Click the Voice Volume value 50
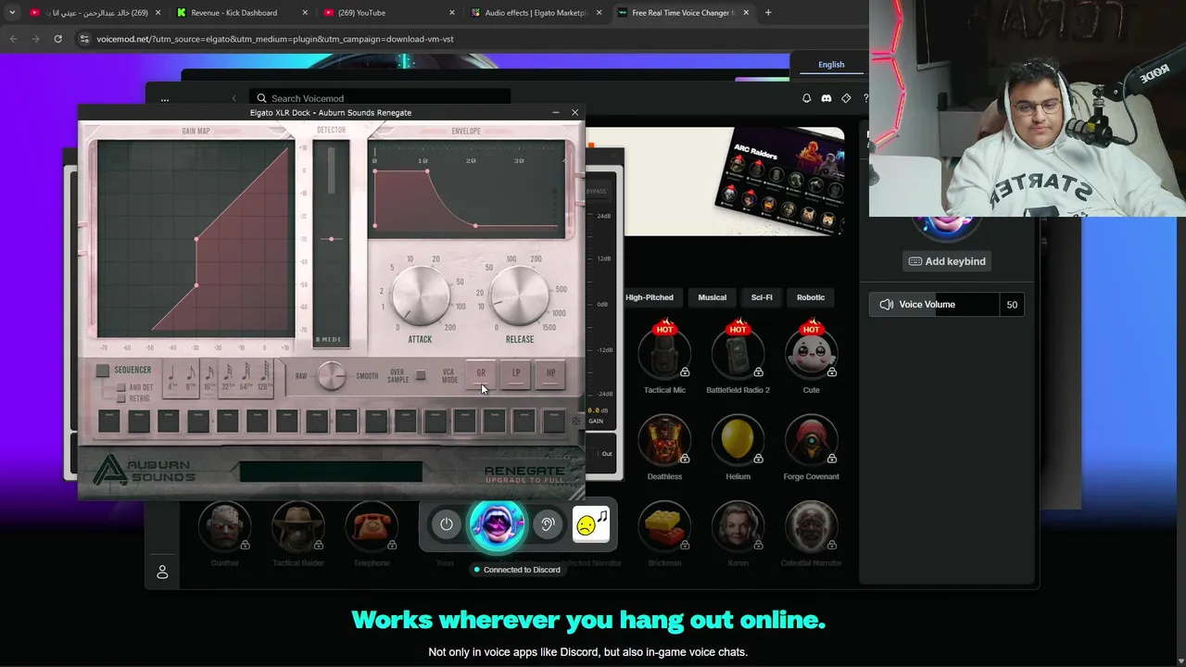1186x667 pixels. coord(1012,305)
